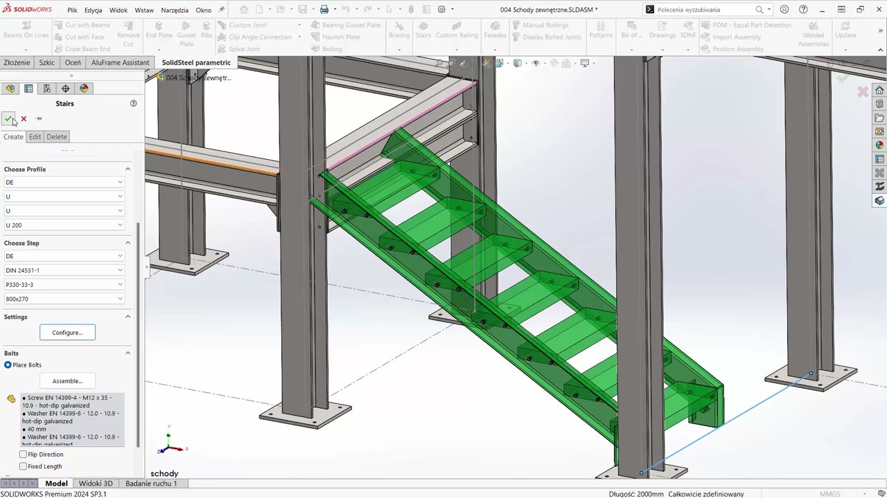Viewport: 887px width, 498px height.
Task: Enable the Flip Direction checkbox
Action: [23, 454]
